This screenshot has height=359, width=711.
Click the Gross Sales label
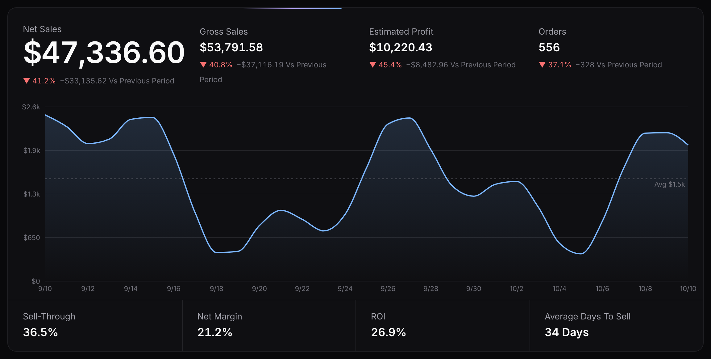pos(224,32)
